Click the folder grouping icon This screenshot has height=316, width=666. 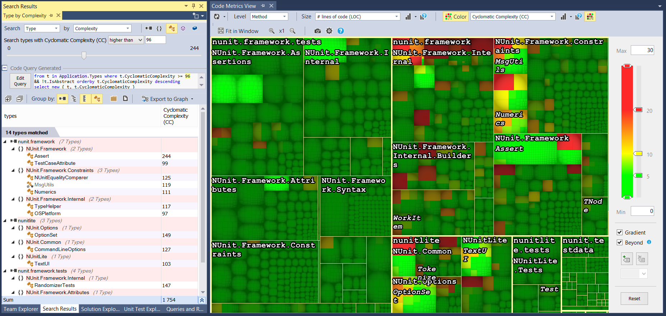tap(114, 99)
